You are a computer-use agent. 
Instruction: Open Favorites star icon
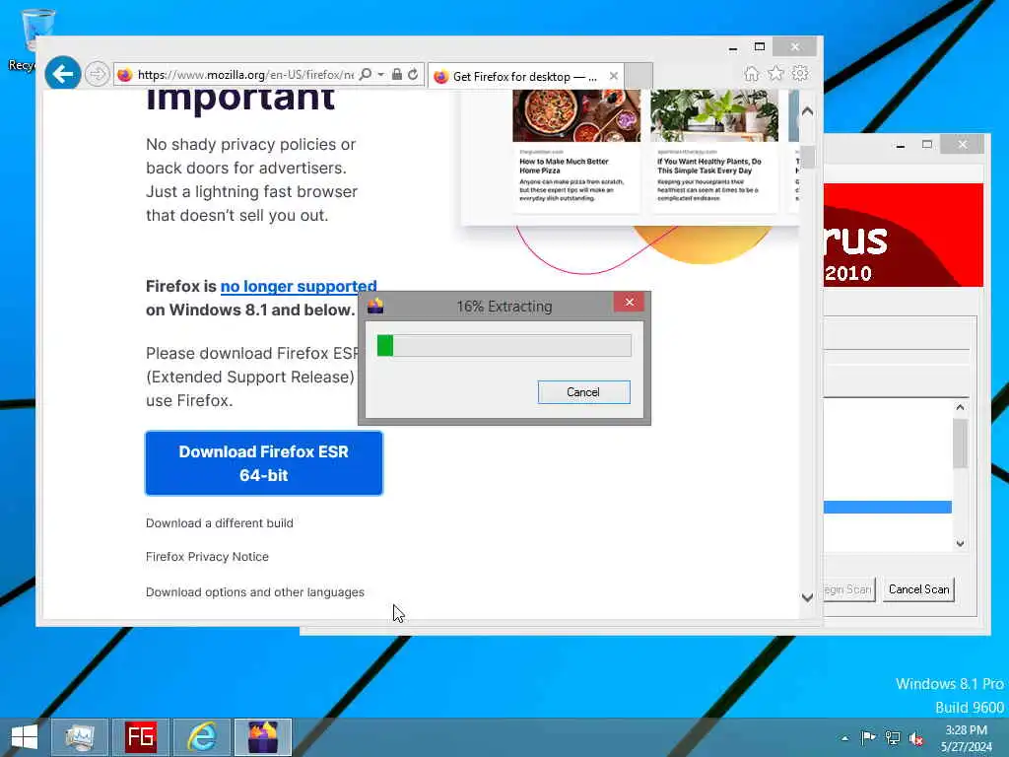coord(776,73)
